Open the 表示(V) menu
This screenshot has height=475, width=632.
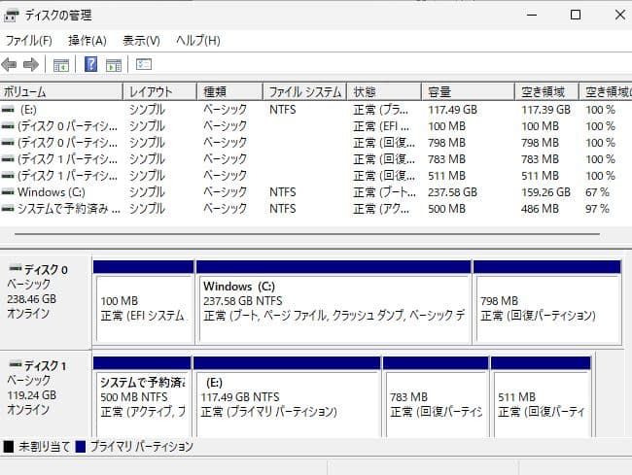[x=141, y=41]
